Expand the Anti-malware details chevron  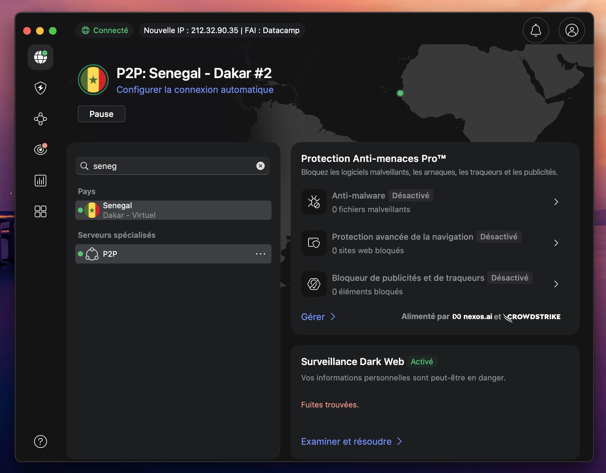tap(556, 202)
